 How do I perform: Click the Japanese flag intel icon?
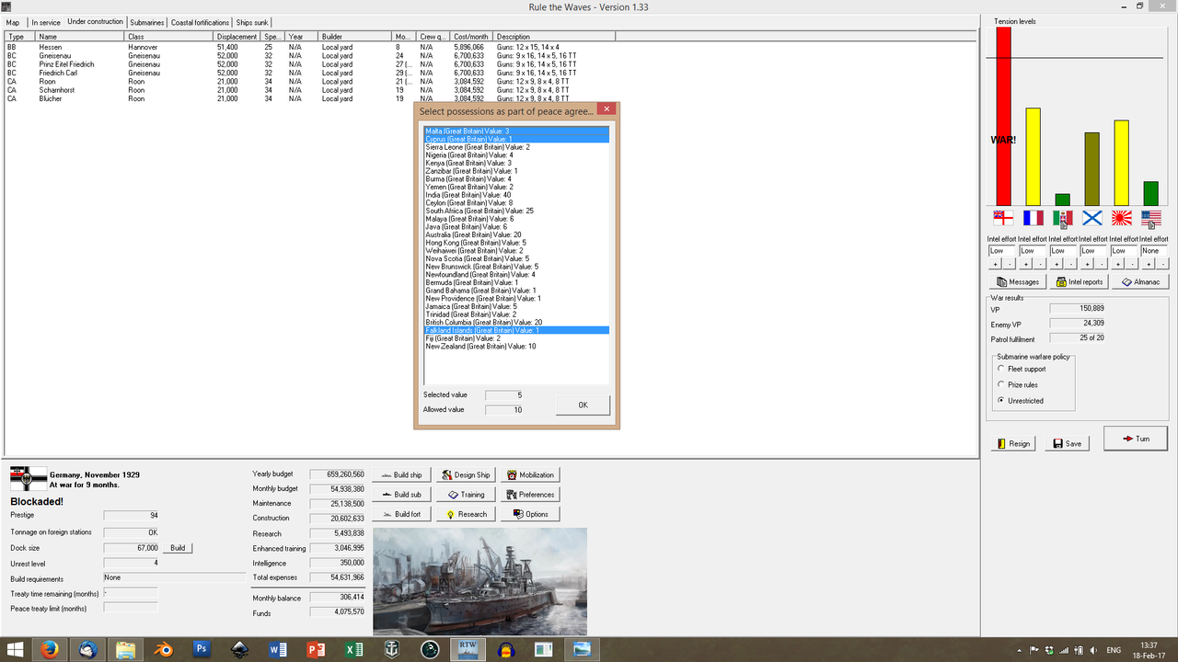tap(1121, 218)
